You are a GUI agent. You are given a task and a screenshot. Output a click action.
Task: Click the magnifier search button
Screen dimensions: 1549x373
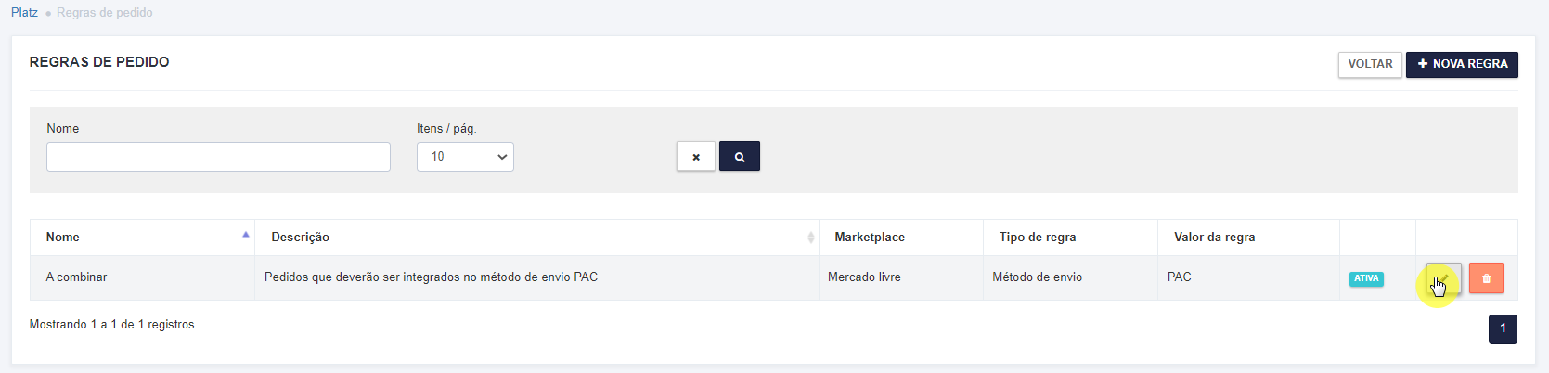[740, 156]
